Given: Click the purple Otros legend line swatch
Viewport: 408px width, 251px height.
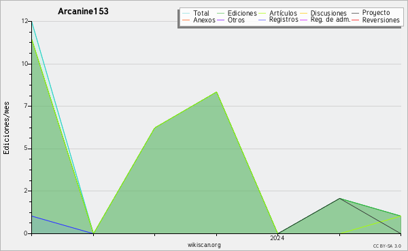Looking at the screenshot, I should [x=220, y=20].
